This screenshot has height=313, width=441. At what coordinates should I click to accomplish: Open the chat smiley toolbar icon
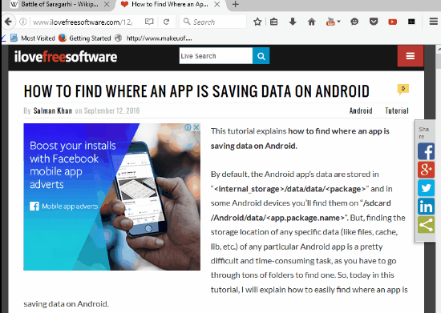354,22
